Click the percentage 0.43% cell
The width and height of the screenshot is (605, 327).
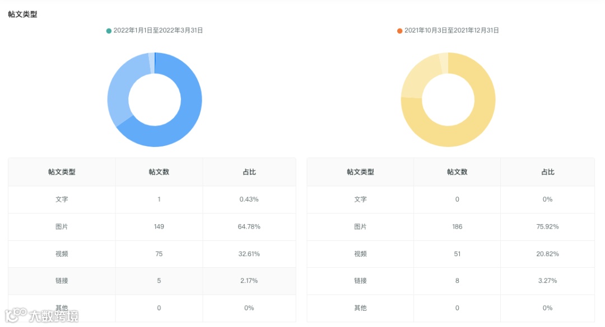pyautogui.click(x=249, y=200)
